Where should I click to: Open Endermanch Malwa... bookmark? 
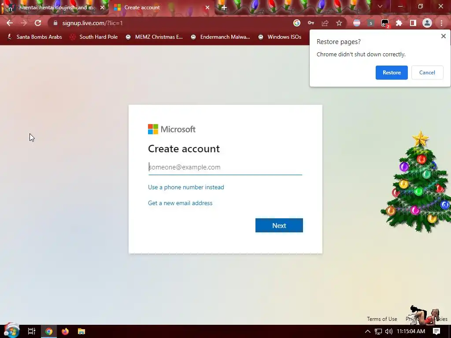coord(221,37)
